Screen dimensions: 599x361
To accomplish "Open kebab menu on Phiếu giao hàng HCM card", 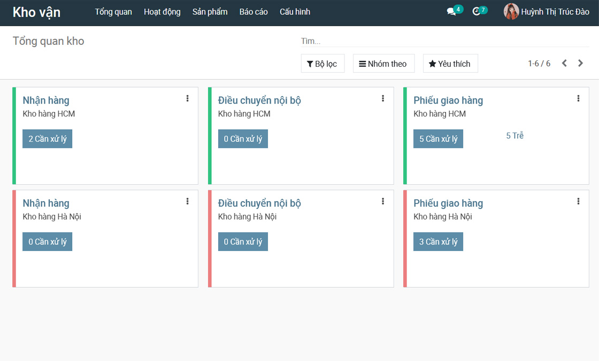I will pos(578,98).
